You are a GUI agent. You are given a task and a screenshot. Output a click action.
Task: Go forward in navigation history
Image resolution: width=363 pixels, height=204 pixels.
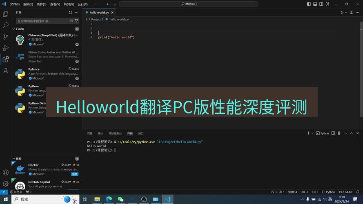click(114, 4)
